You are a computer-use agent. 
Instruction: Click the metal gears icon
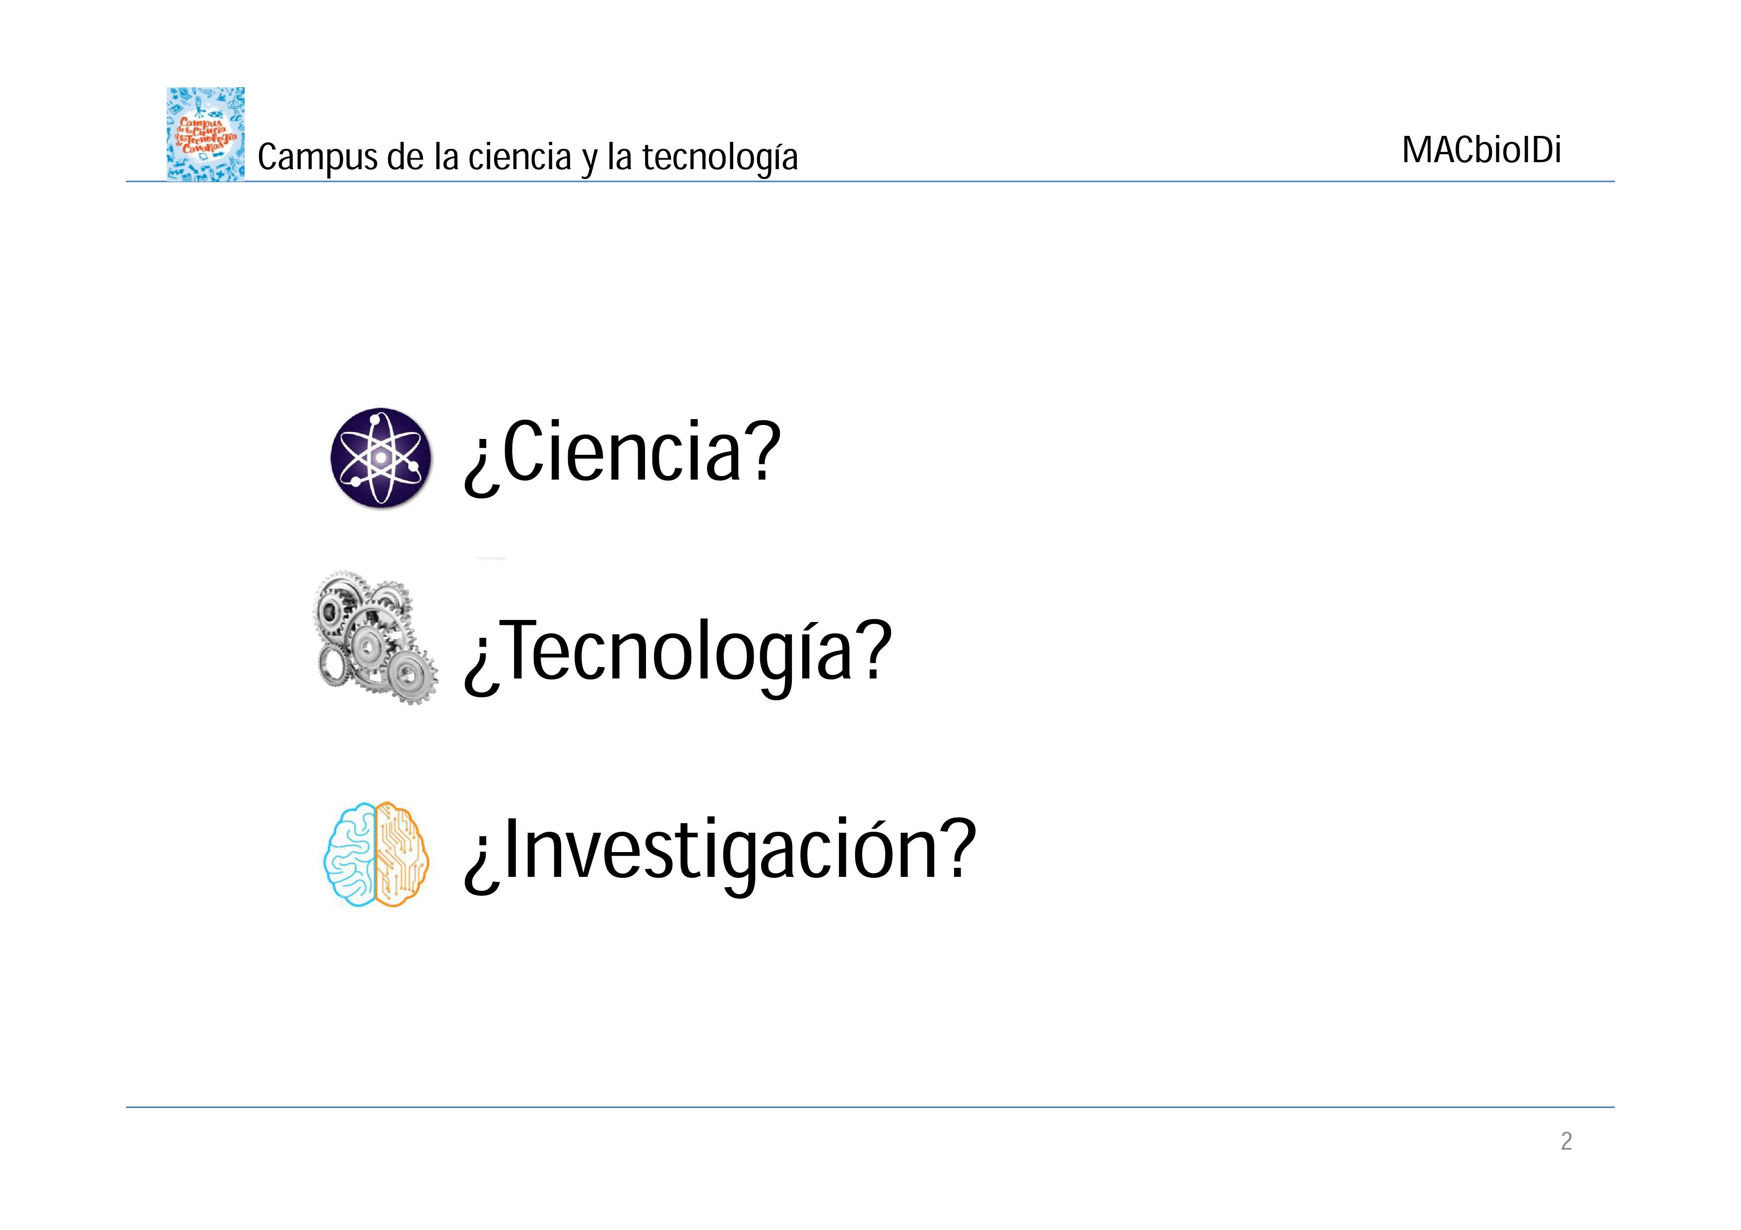[376, 637]
